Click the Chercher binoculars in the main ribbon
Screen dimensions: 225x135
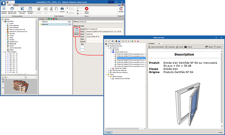[62, 10]
